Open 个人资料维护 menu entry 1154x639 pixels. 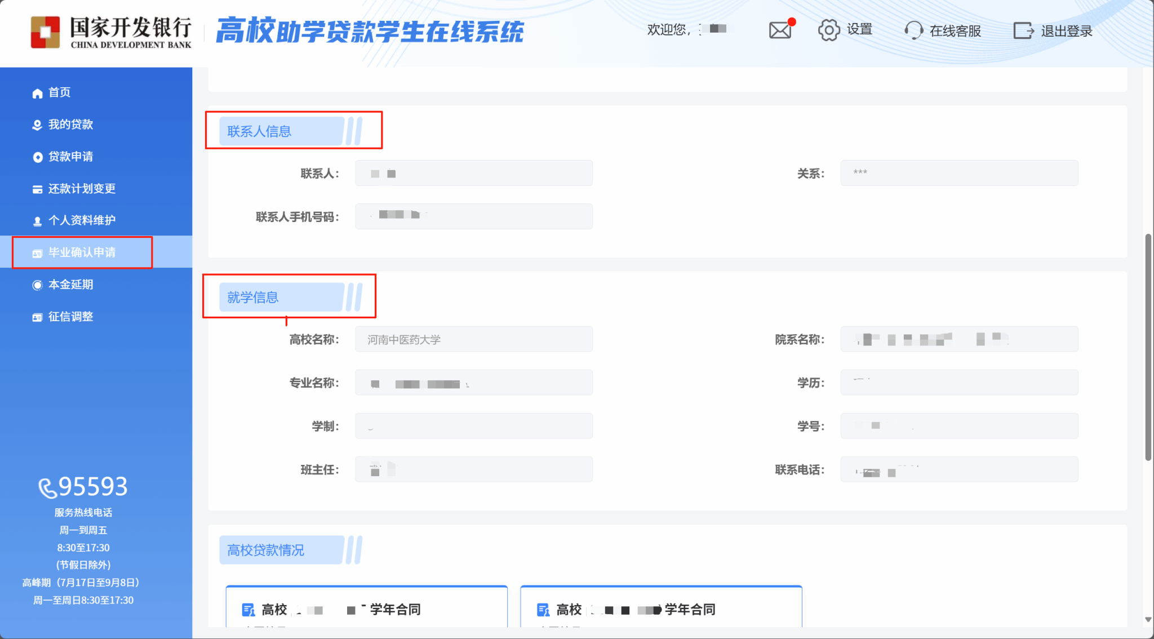coord(82,220)
